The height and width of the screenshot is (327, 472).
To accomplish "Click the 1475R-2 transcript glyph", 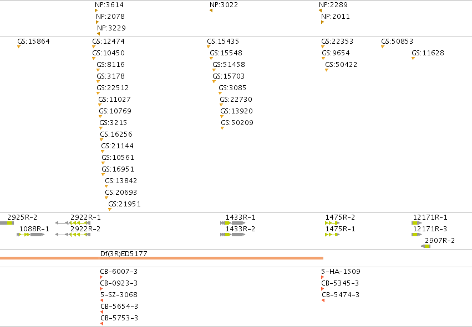I will (x=332, y=223).
